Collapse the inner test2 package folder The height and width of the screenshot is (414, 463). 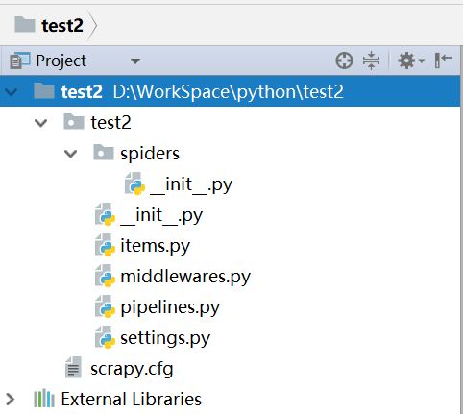[41, 123]
